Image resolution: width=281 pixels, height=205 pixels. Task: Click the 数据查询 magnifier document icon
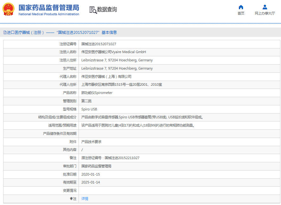pos(93,10)
